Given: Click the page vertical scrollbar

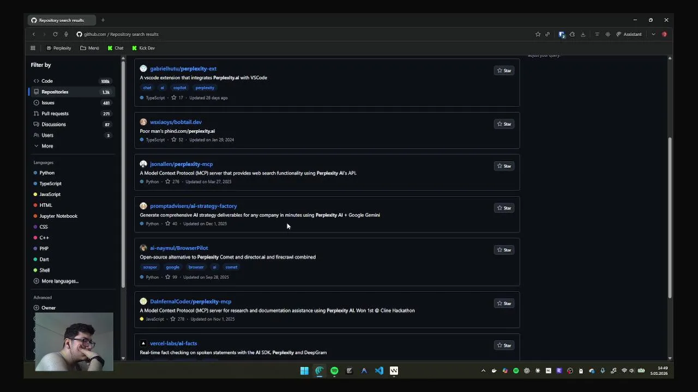Looking at the screenshot, I should (670, 218).
